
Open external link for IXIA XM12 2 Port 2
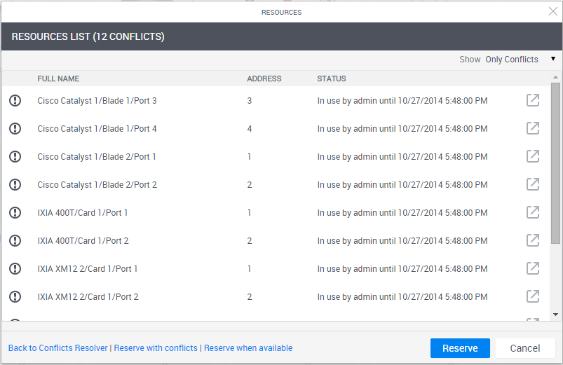(533, 296)
